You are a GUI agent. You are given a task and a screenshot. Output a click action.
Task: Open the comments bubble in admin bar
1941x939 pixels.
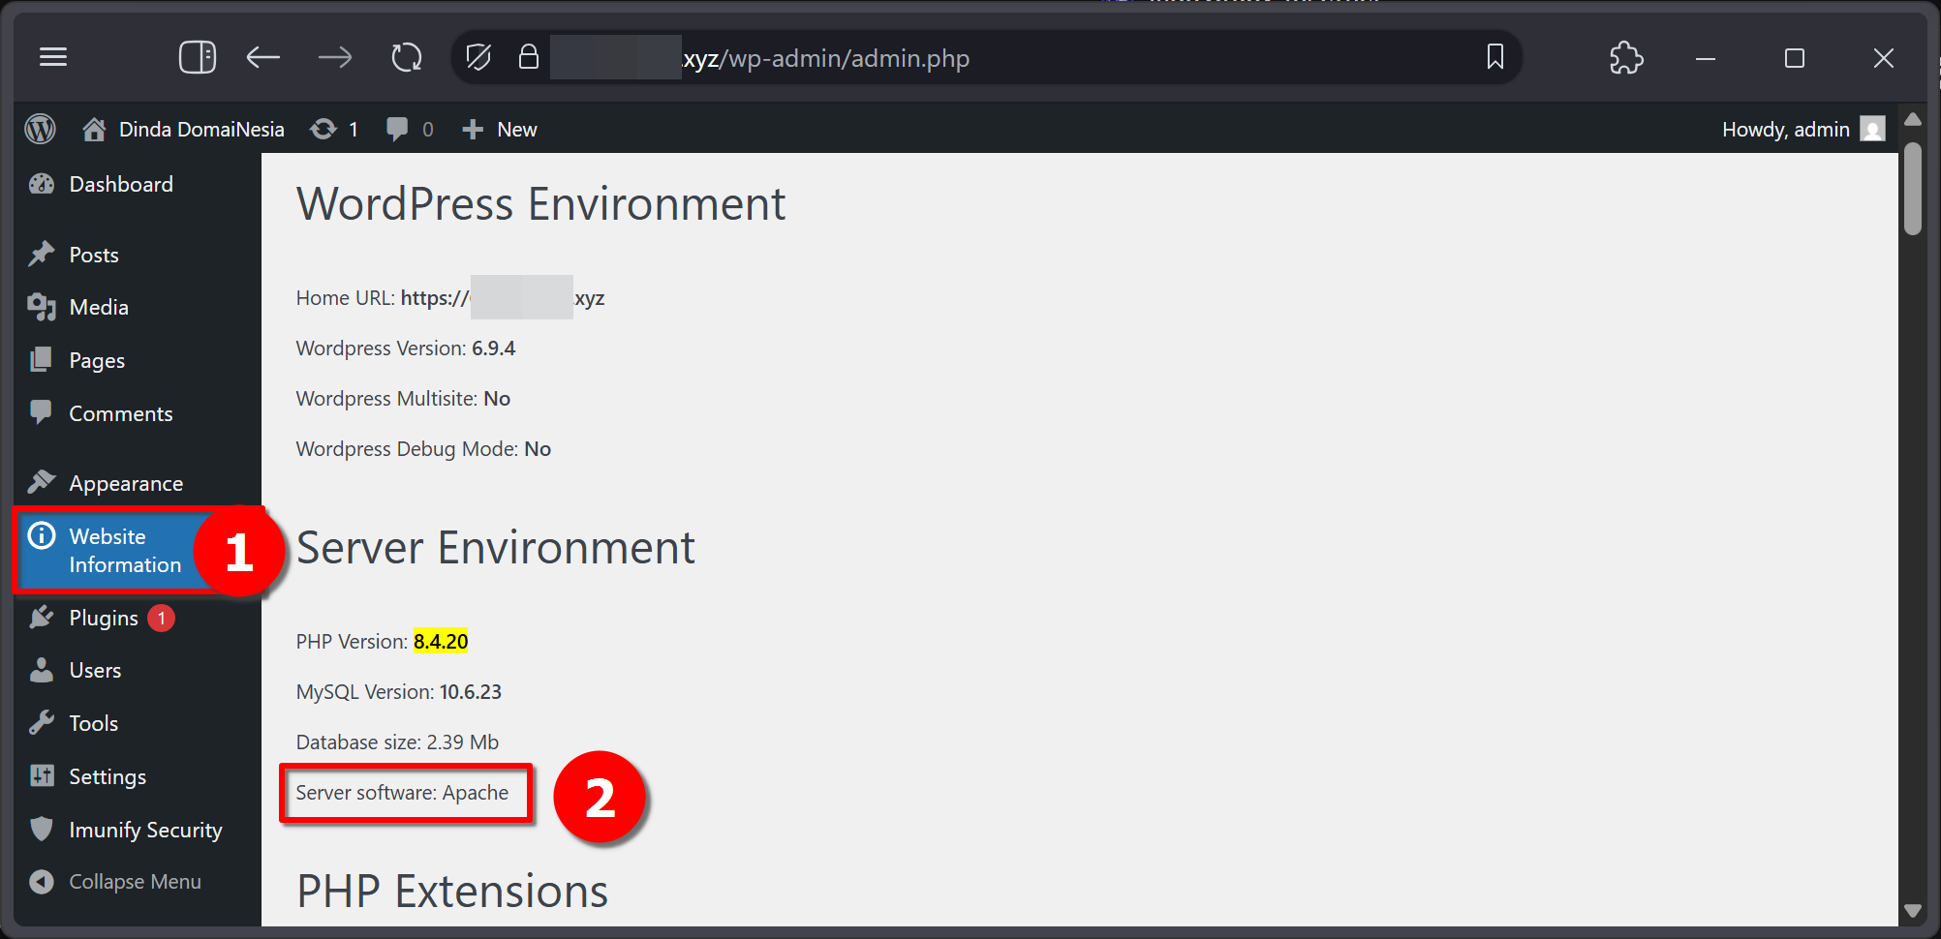[x=396, y=130]
